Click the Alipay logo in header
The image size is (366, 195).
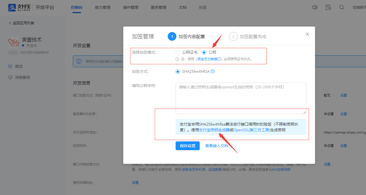(21, 7)
